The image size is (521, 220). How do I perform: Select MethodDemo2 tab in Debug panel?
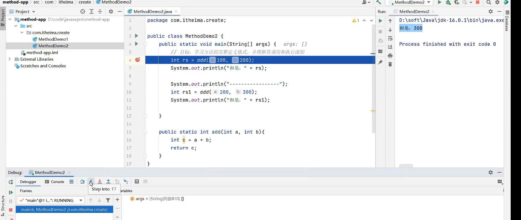click(x=49, y=172)
